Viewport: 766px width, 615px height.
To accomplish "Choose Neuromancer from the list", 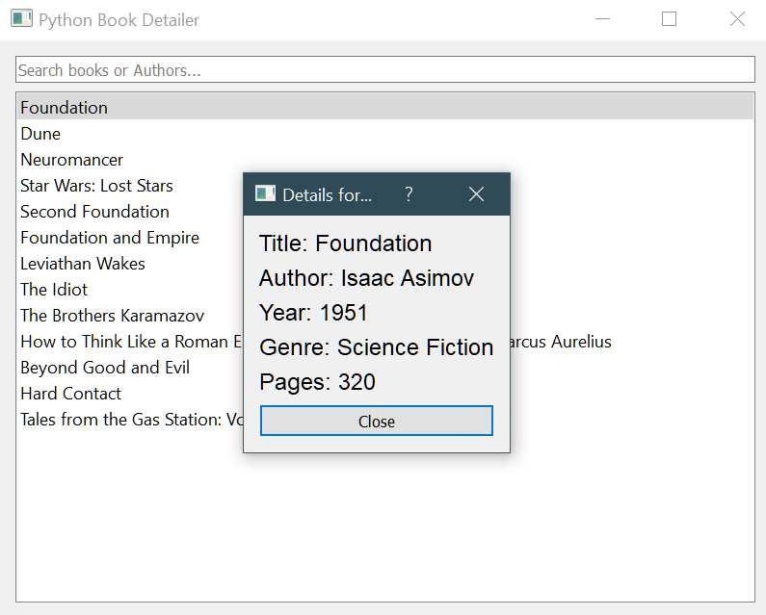I will pos(72,160).
